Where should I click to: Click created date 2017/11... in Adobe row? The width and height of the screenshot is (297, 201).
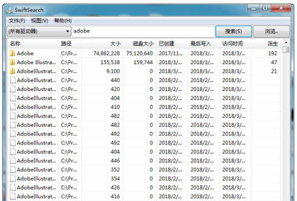(x=171, y=53)
